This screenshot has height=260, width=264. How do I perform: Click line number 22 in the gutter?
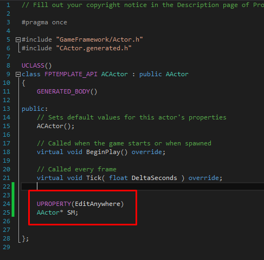[x=7, y=186]
